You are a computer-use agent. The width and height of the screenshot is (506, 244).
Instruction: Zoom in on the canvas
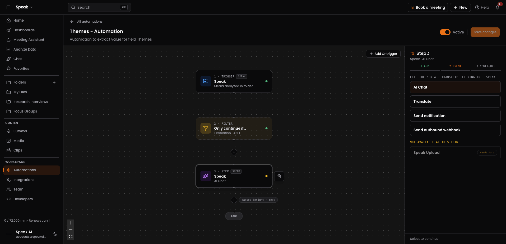71,223
